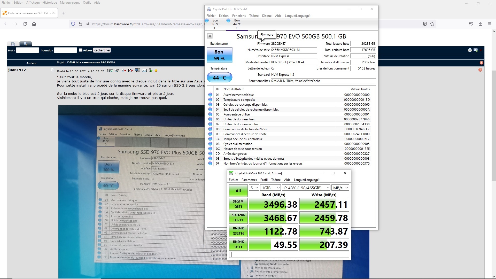Open the MB/s unit dropdown
The height and width of the screenshot is (279, 496).
pyautogui.click(x=340, y=188)
